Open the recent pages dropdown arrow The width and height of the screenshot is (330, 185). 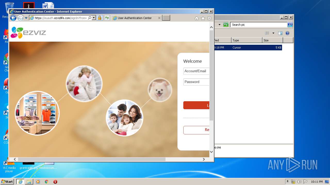pos(26,18)
